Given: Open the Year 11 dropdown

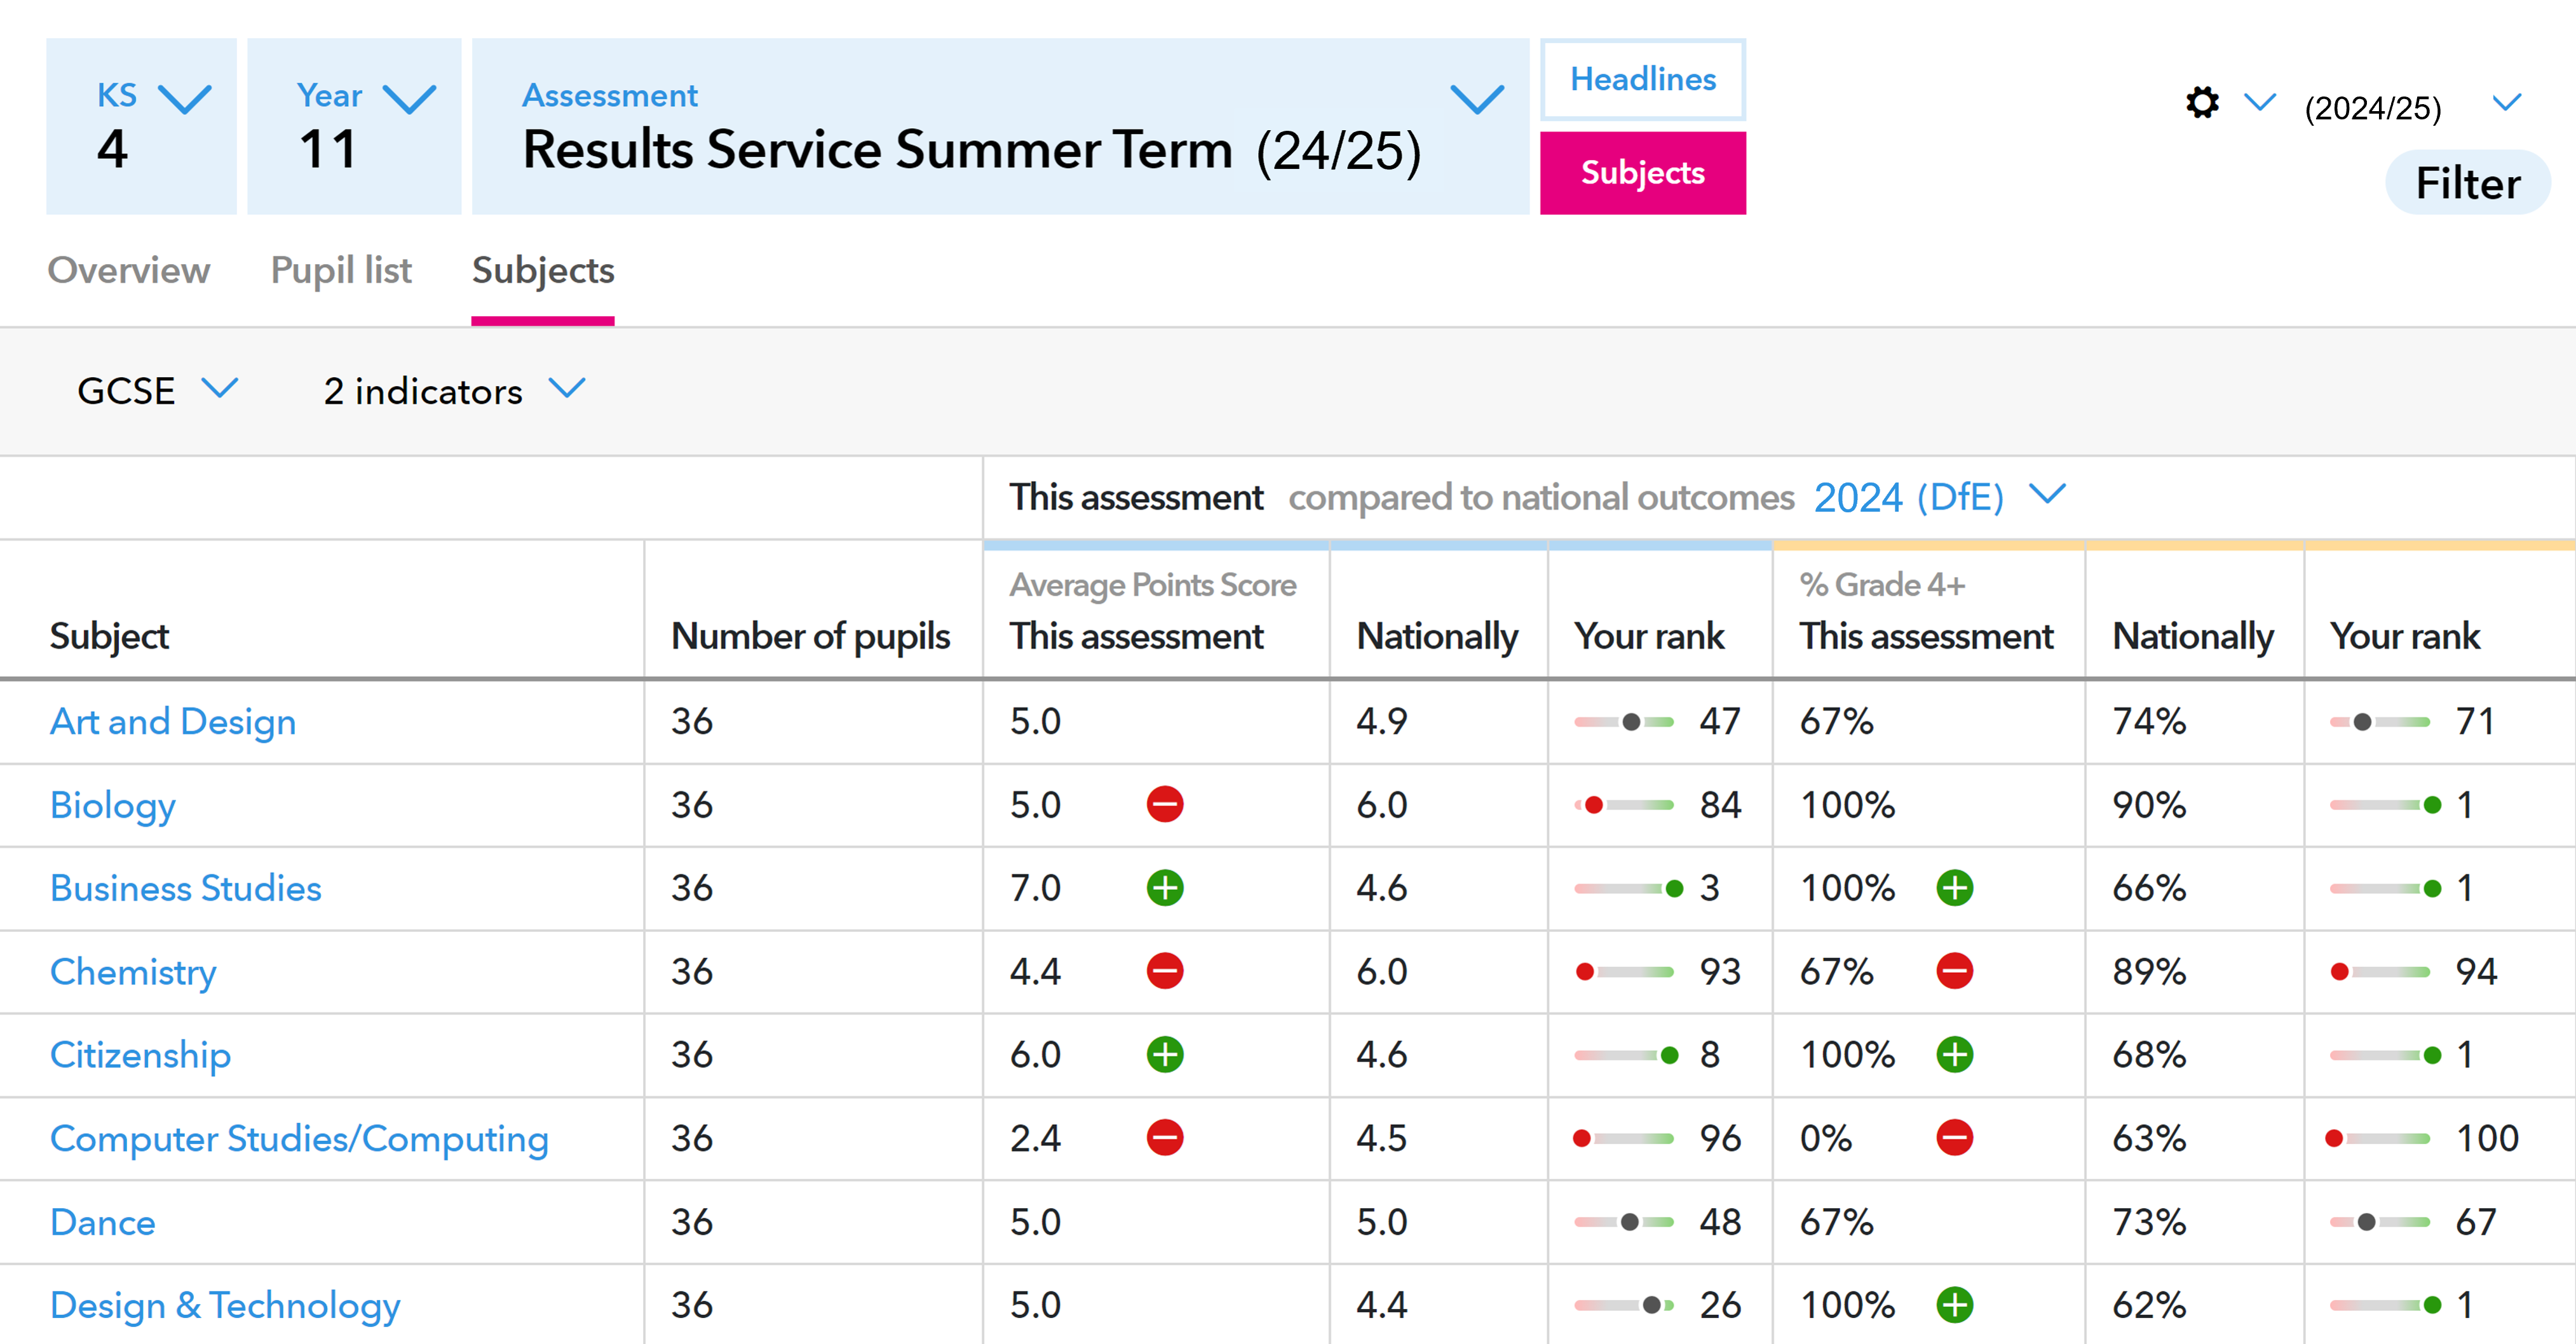Looking at the screenshot, I should tap(354, 126).
